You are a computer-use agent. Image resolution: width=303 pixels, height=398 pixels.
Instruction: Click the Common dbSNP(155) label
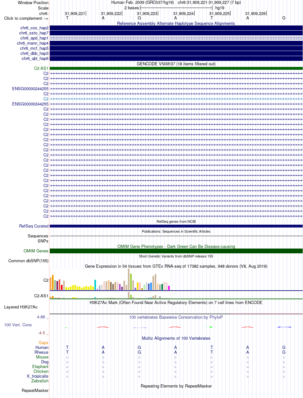coord(28,261)
